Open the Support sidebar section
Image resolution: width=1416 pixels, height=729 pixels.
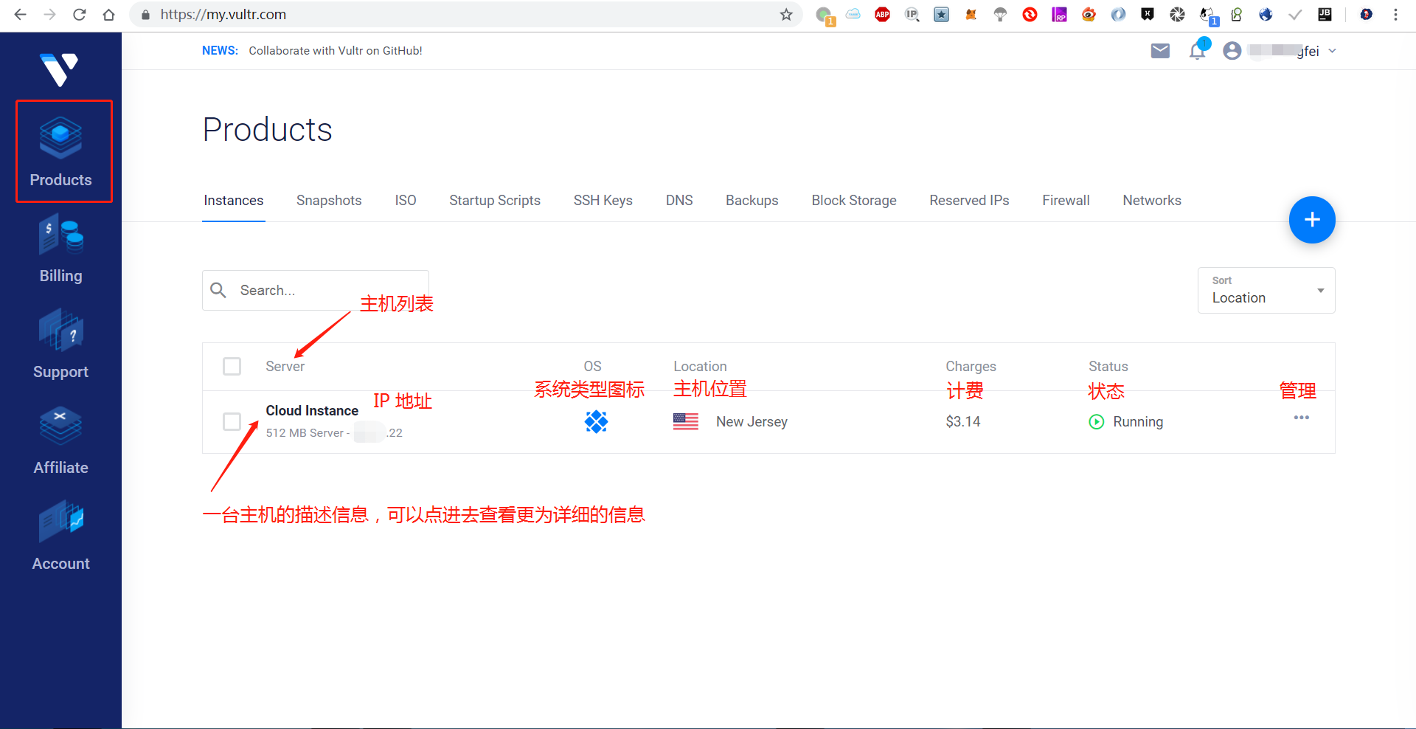[60, 345]
